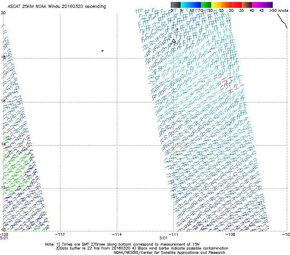The height and width of the screenshot is (255, 290).
Task: Click longitude label '-111' on bottom axis
Action: 173,235
